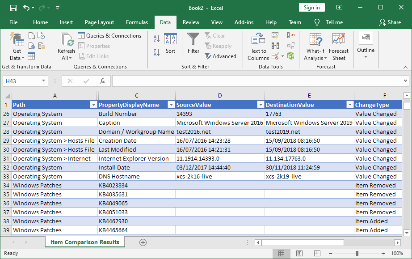Select the Item Comparison Results sheet tab
This screenshot has width=412, height=259.
click(85, 242)
